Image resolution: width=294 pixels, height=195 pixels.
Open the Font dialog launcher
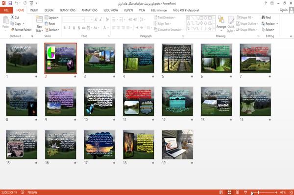tap(109, 36)
